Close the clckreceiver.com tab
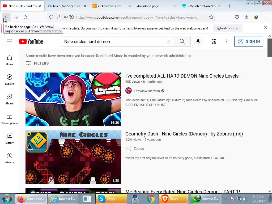This screenshot has width=272, height=204. (x=130, y=6)
